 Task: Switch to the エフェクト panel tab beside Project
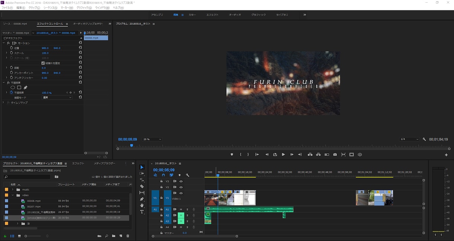78,163
